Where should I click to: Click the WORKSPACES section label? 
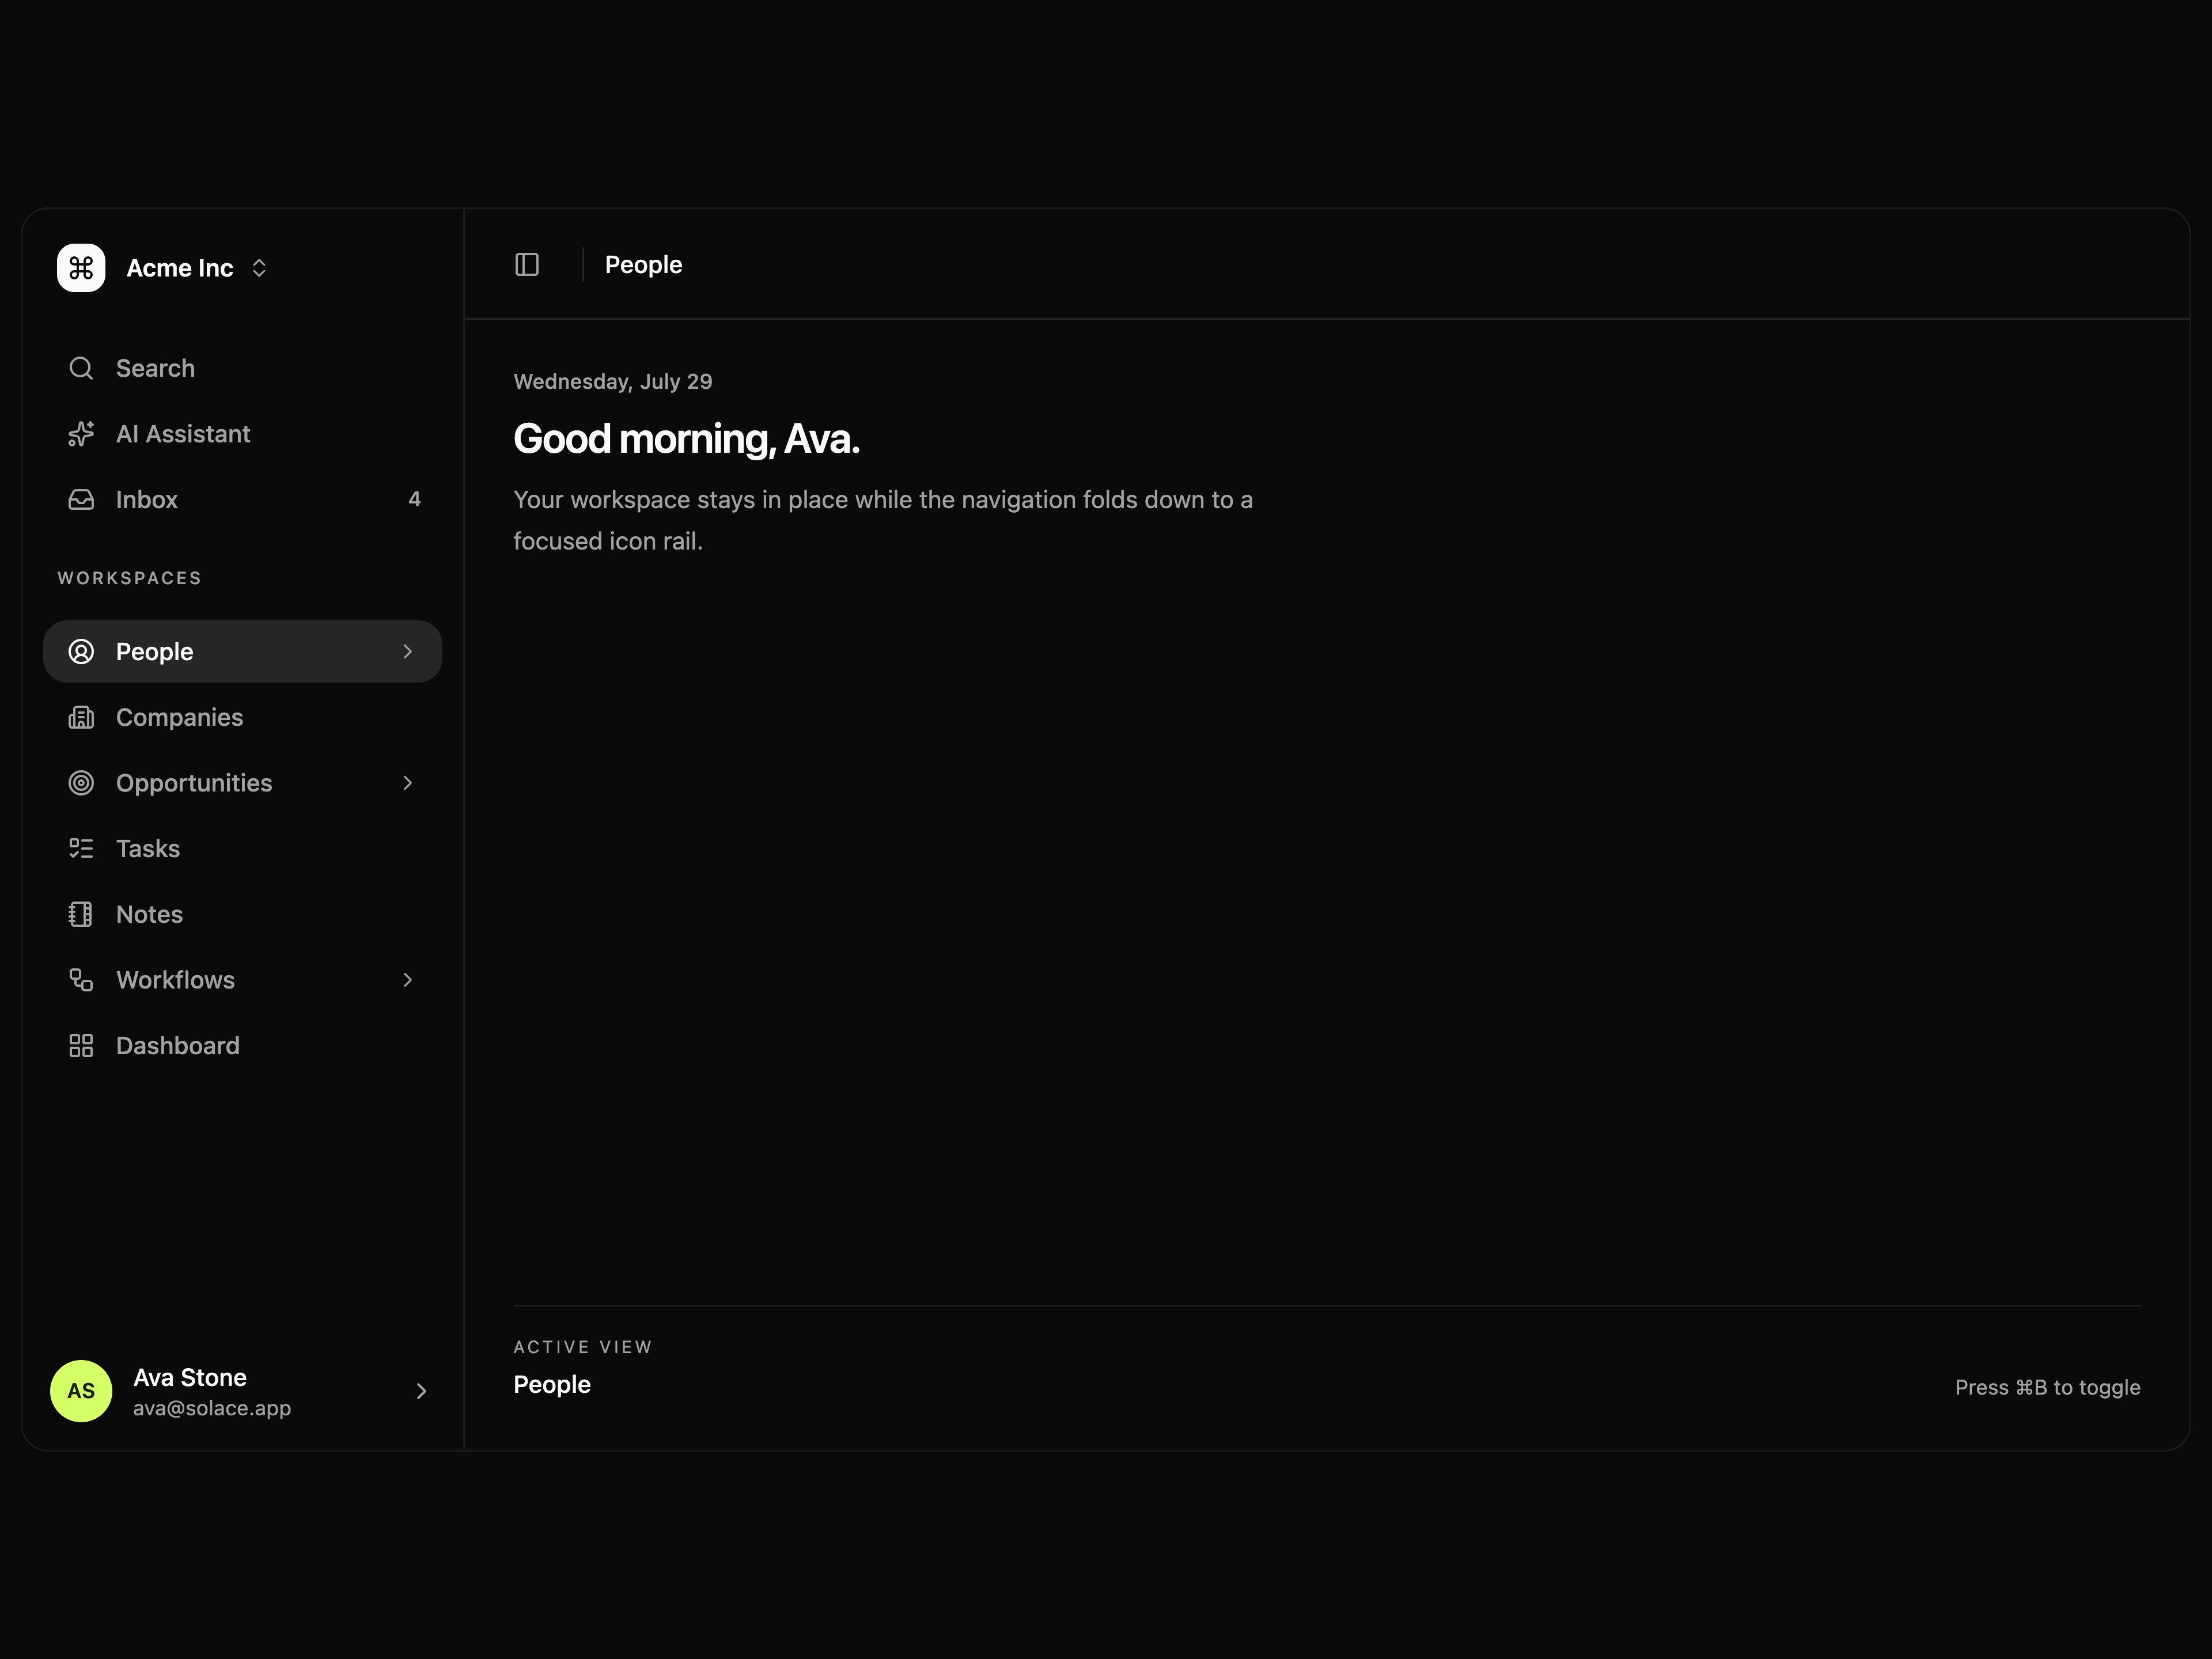130,578
